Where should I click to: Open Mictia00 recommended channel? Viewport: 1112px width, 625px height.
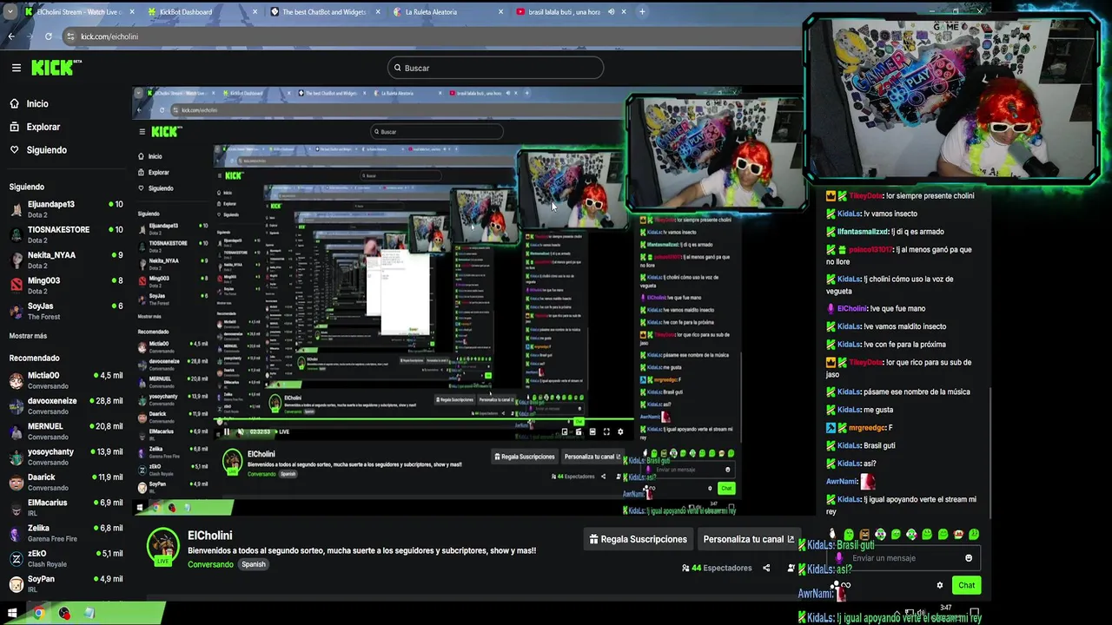point(66,380)
